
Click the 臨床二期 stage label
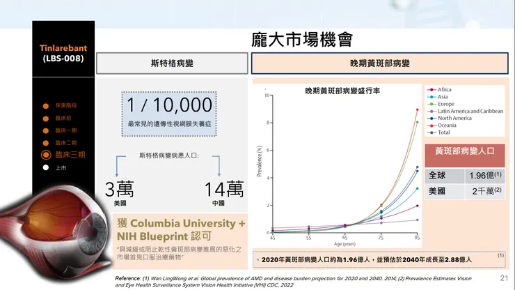pos(65,142)
